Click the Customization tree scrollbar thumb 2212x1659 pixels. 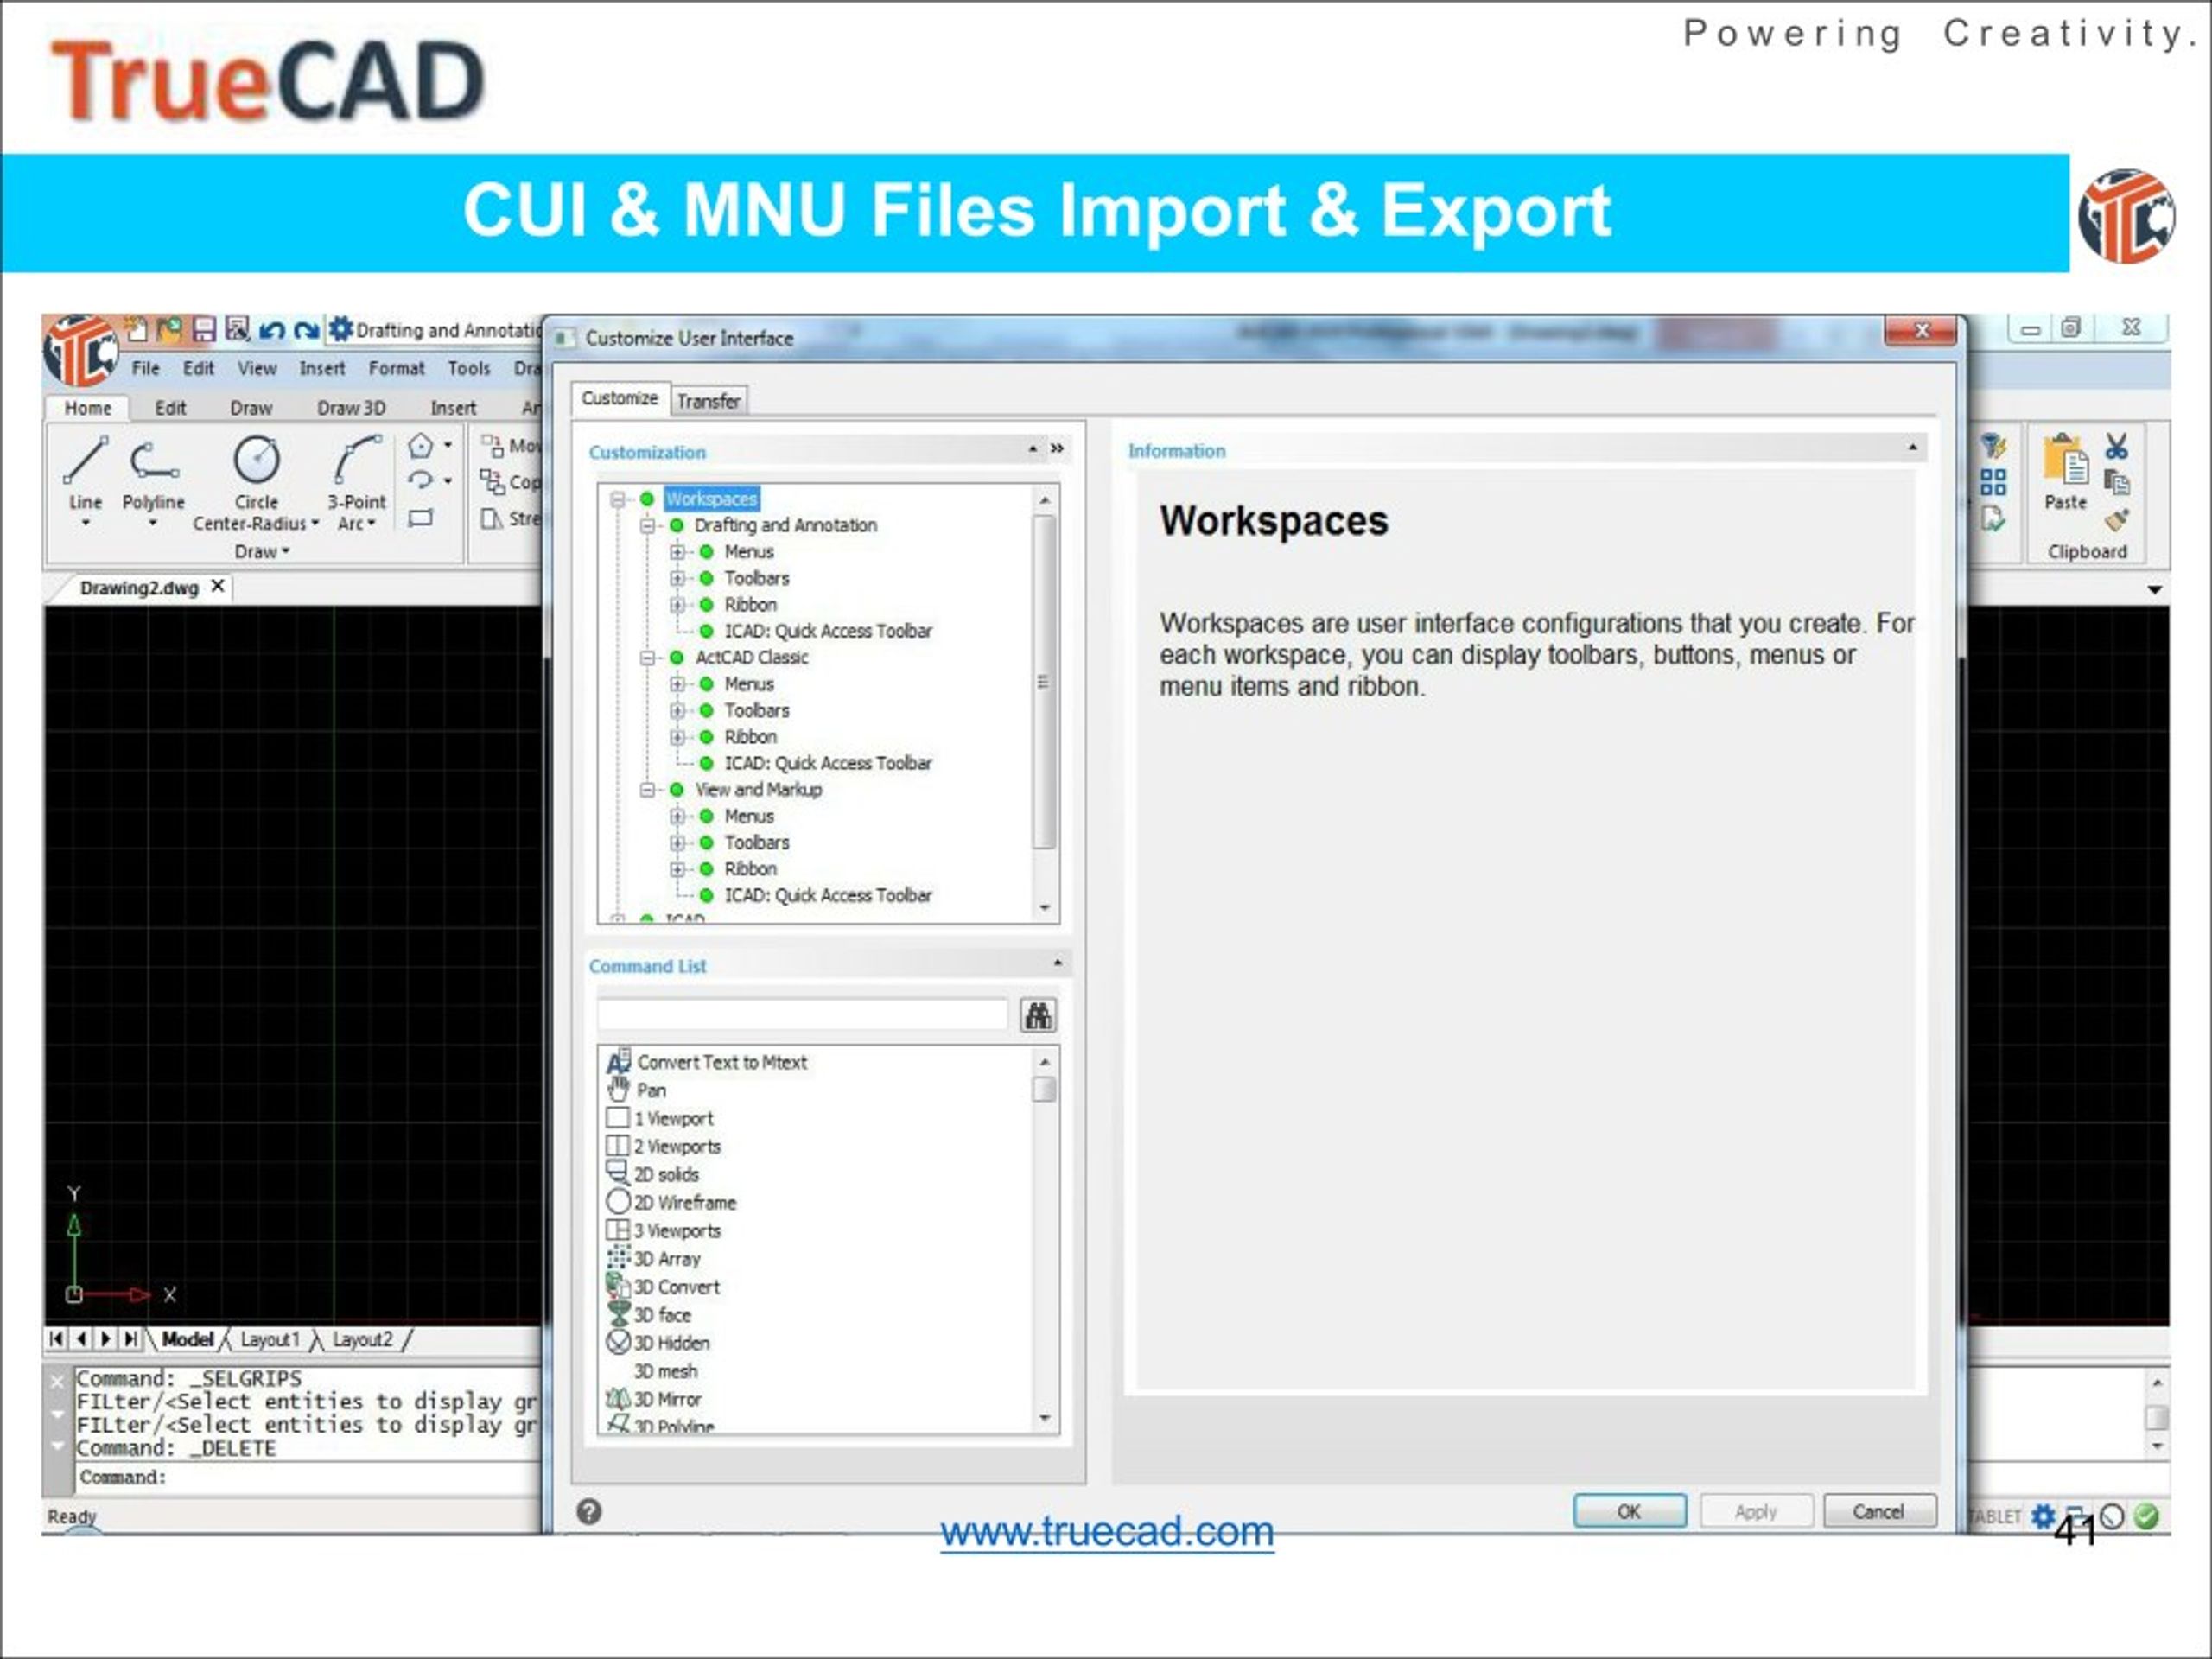1043,682
